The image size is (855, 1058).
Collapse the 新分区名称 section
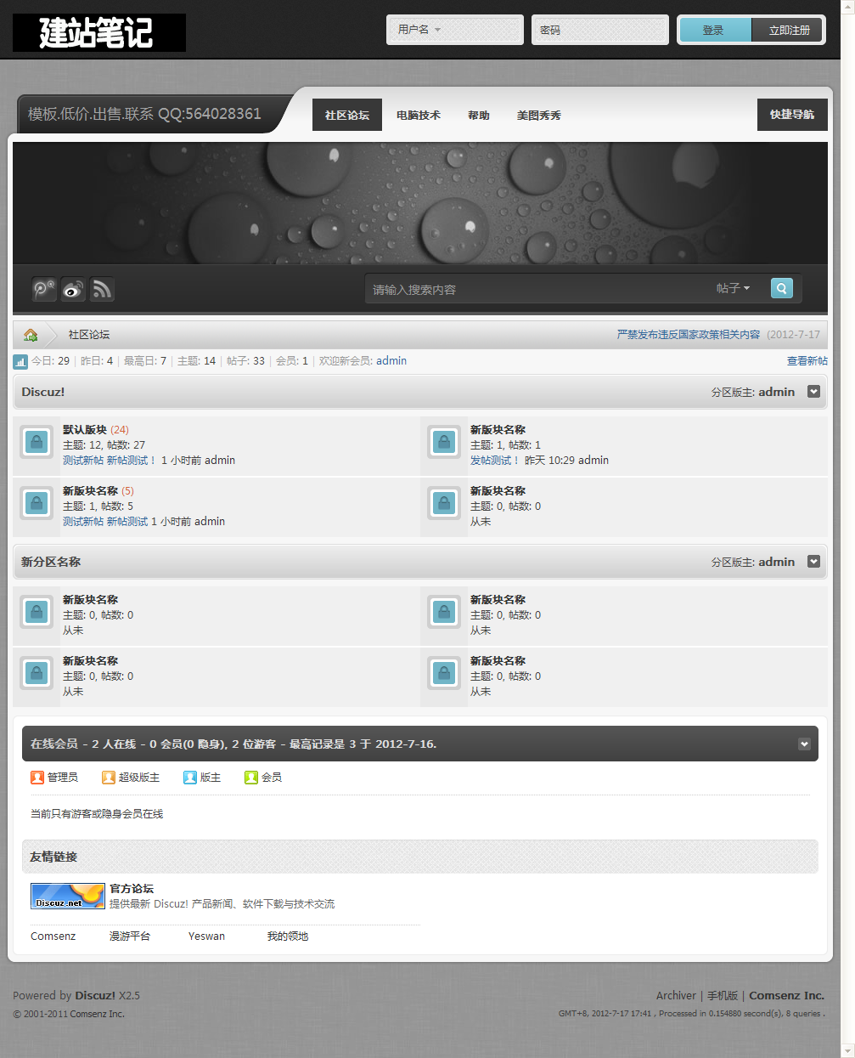point(813,562)
